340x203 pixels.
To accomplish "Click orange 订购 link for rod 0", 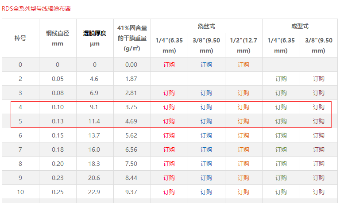I will pos(243,65).
